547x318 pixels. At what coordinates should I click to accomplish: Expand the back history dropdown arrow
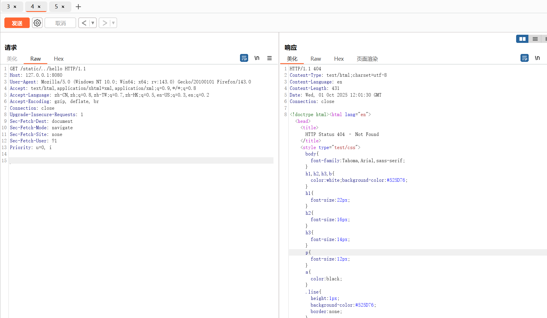pos(93,23)
